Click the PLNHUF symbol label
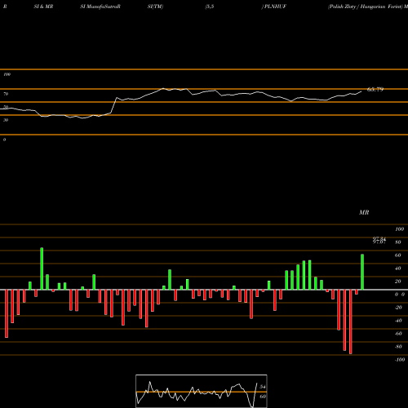The height and width of the screenshot is (408, 408). [x=275, y=7]
